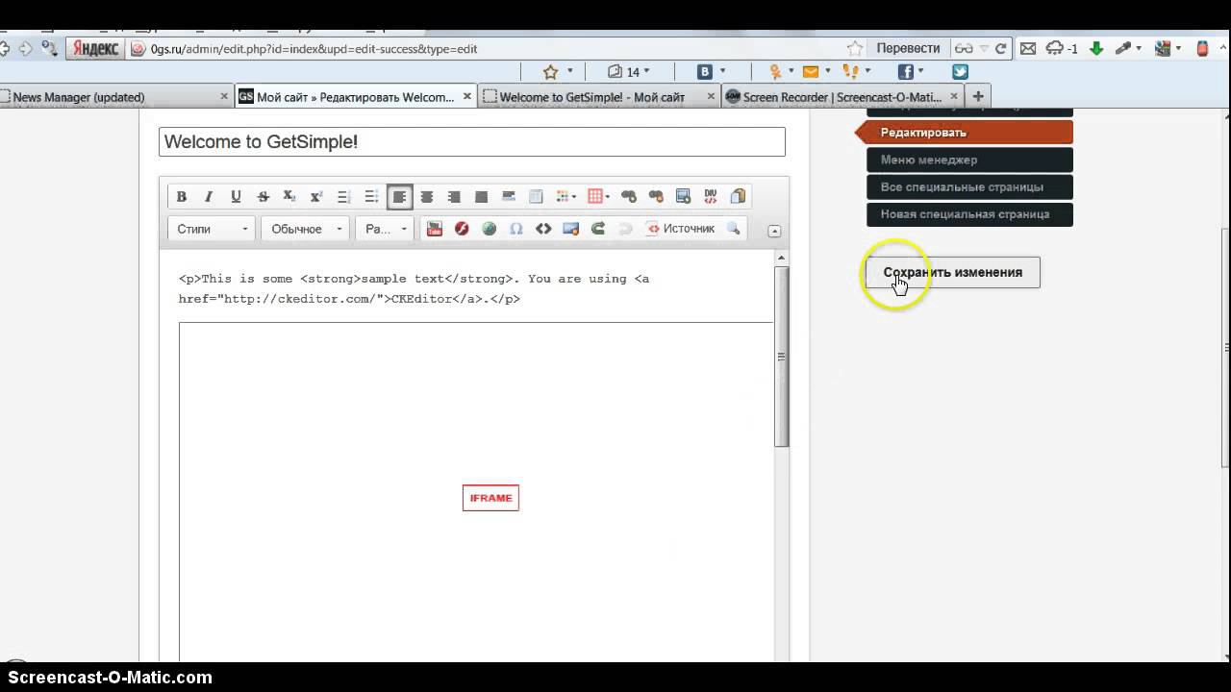Screen dimensions: 1231x692
Task: Switch to Welcome to GetSimple! - Мой сайт tab
Action: click(598, 97)
